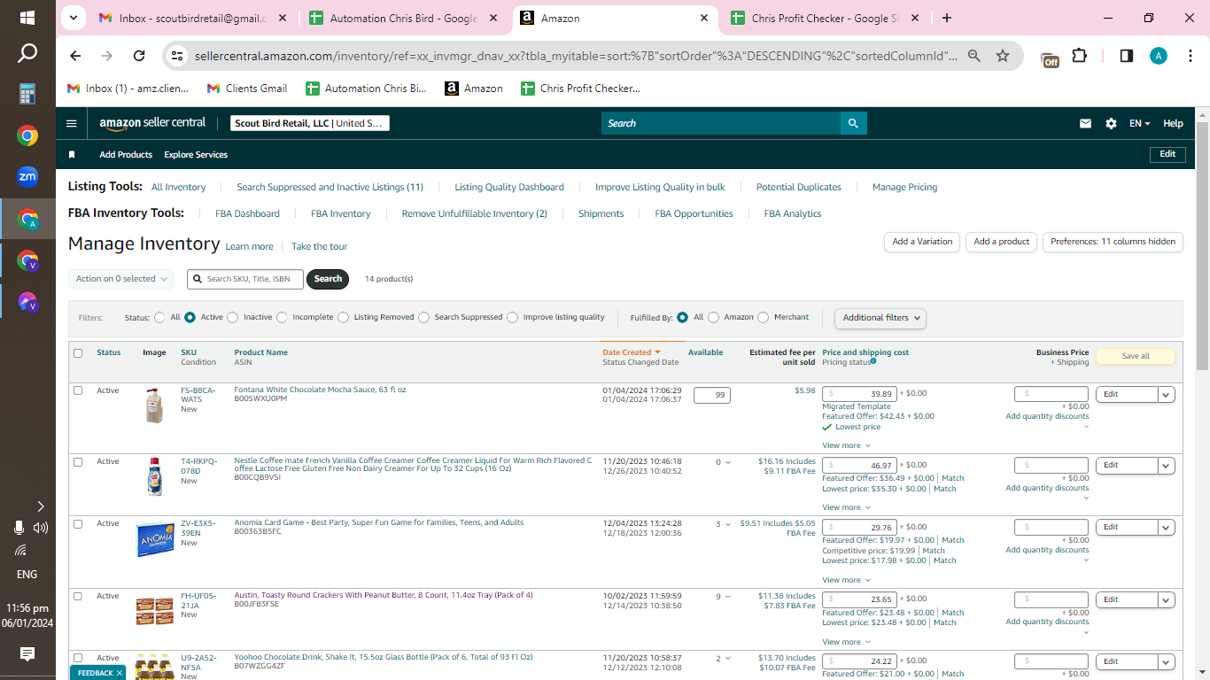The width and height of the screenshot is (1210, 680).
Task: Click the Add a Variation button
Action: [922, 242]
